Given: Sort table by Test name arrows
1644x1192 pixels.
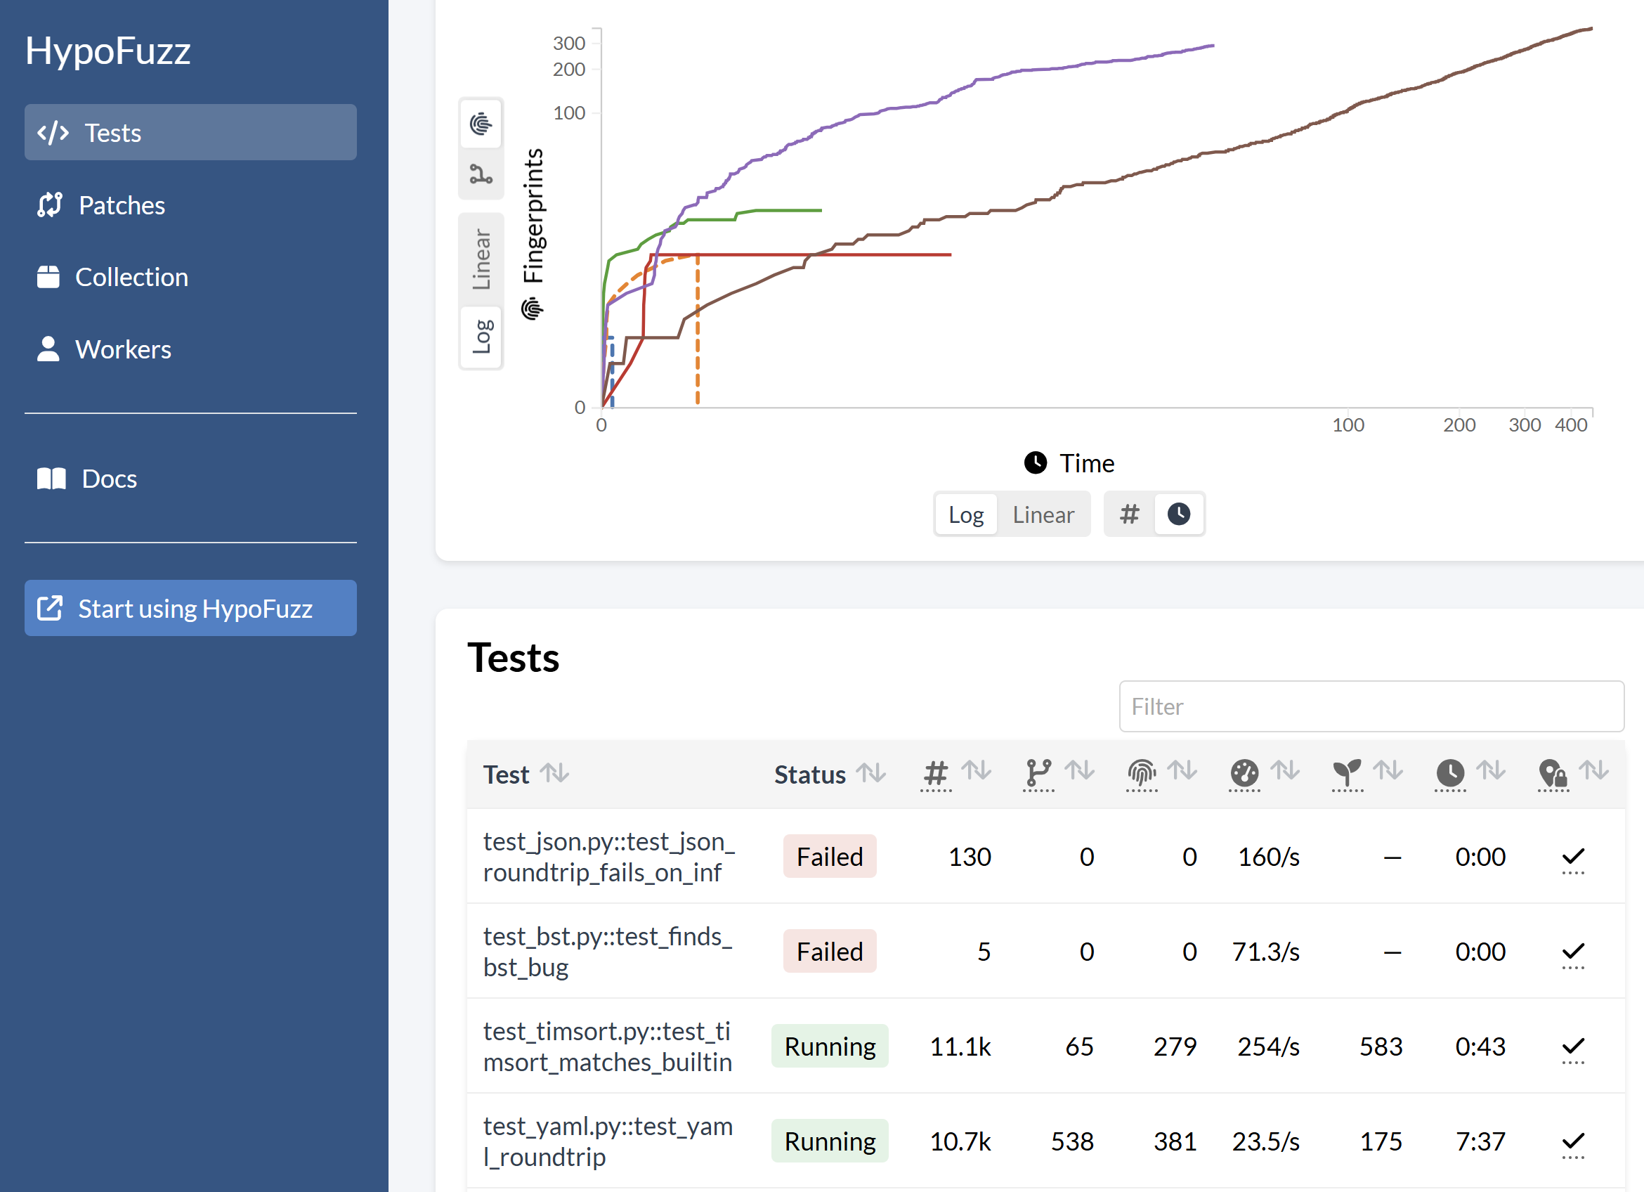Looking at the screenshot, I should click(x=554, y=774).
